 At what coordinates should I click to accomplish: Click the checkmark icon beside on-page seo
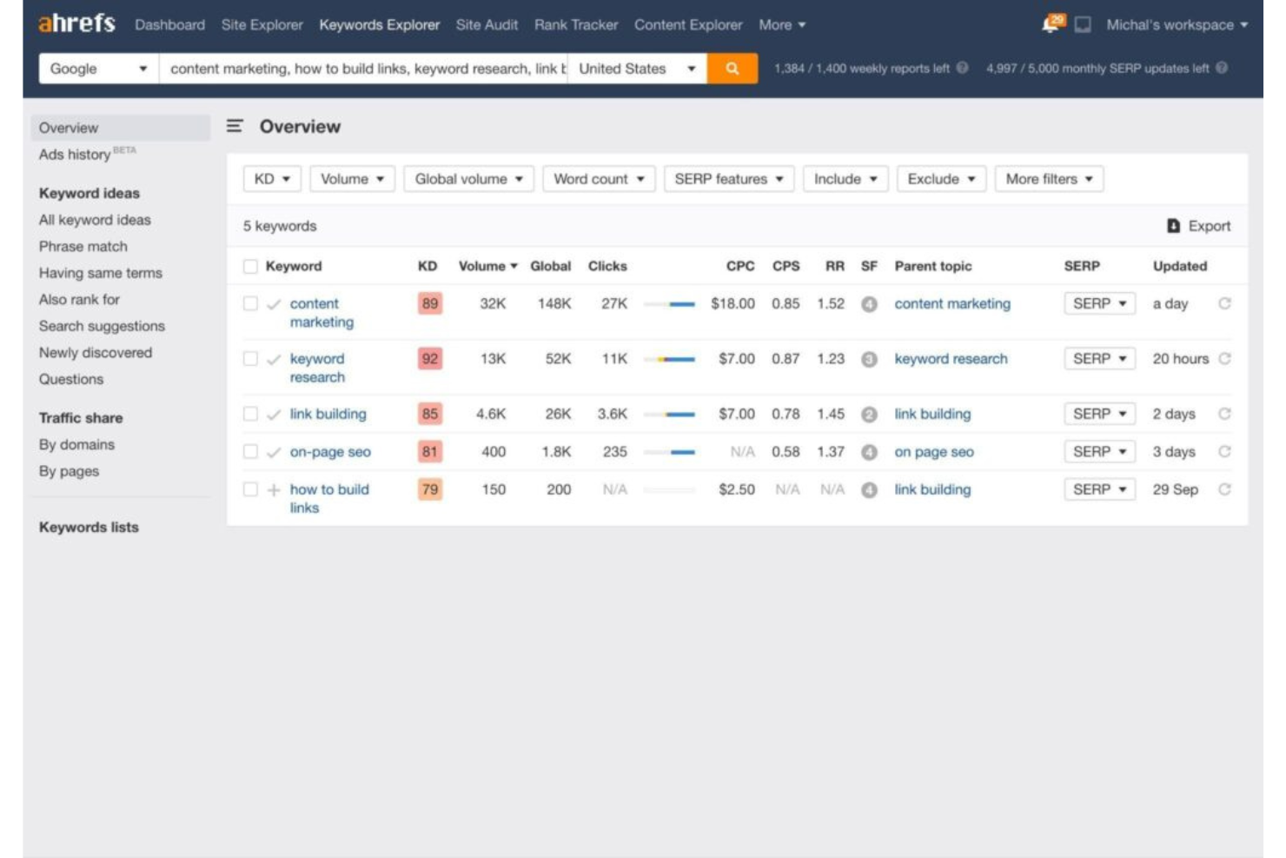pyautogui.click(x=274, y=452)
